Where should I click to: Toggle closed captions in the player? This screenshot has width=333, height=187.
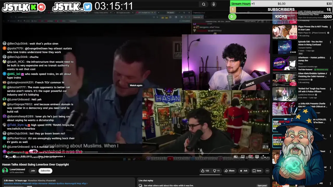tap(243, 157)
